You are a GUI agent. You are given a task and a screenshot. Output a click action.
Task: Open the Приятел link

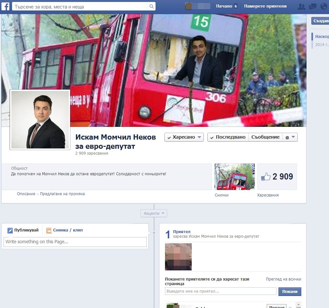pyautogui.click(x=182, y=231)
